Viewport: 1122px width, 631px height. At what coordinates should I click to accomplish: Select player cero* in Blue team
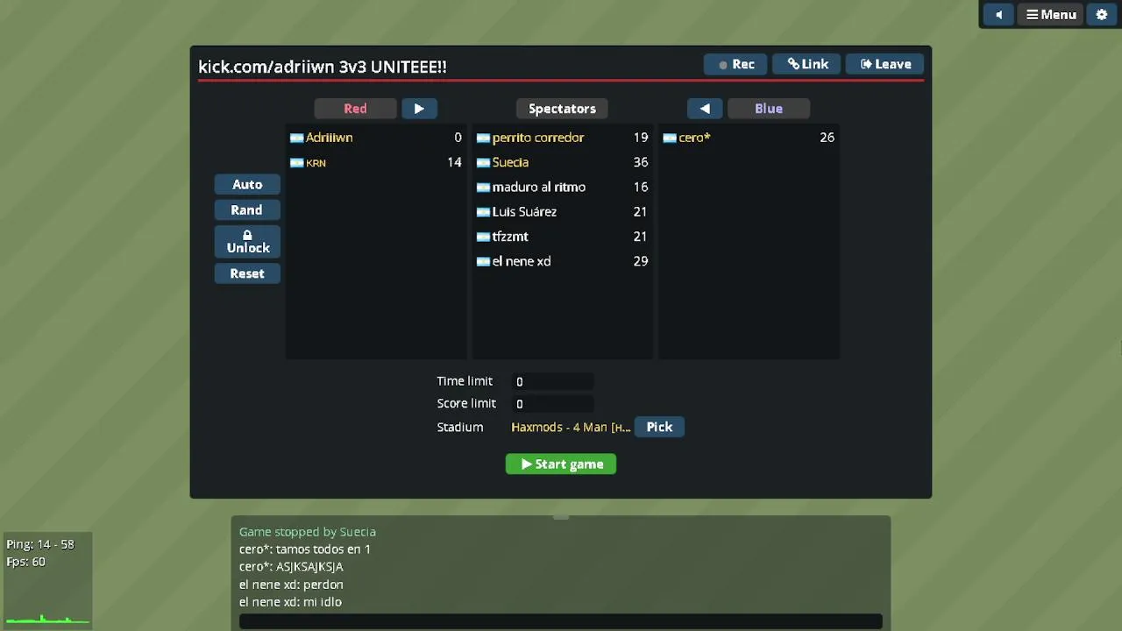coord(749,138)
